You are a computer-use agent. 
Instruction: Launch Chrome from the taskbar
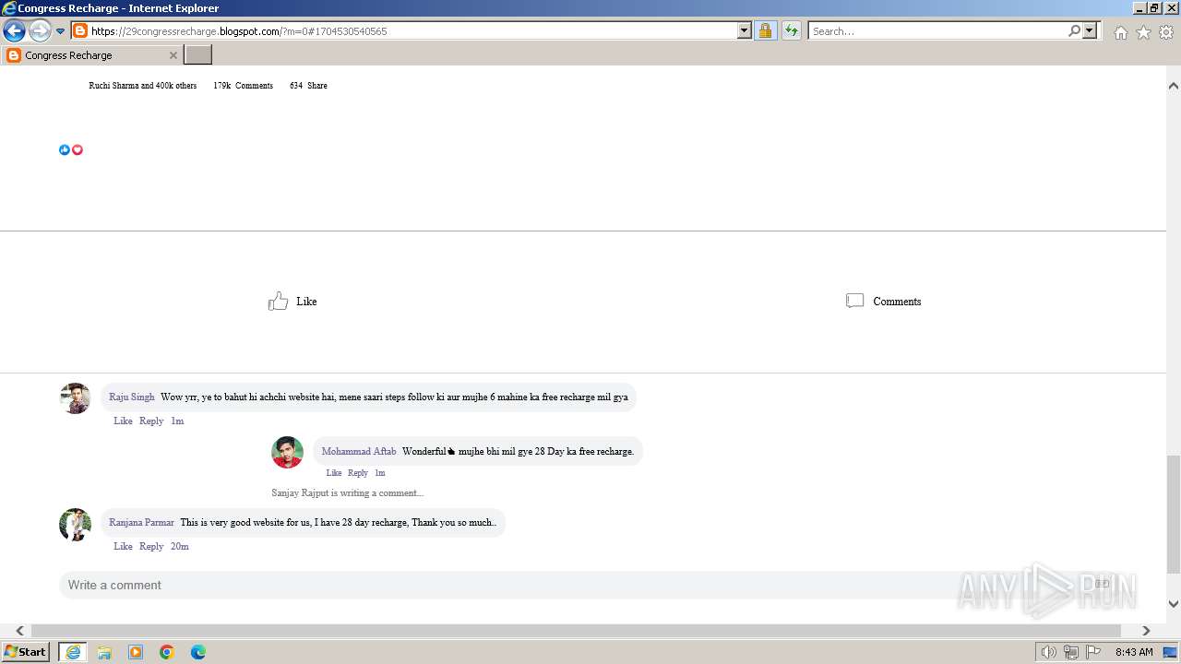[x=167, y=652]
